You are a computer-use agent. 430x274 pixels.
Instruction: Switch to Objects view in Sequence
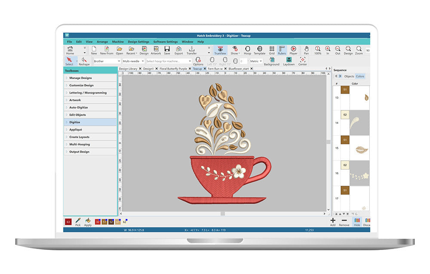(349, 76)
